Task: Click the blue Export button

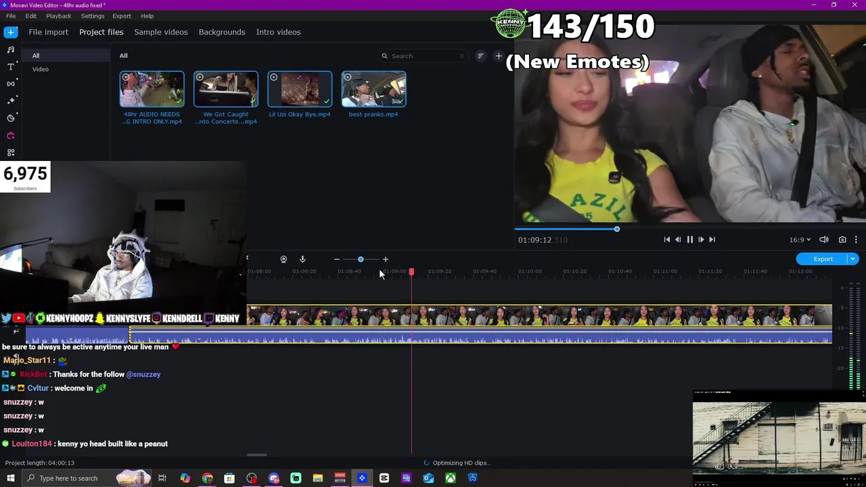Action: pyautogui.click(x=823, y=259)
